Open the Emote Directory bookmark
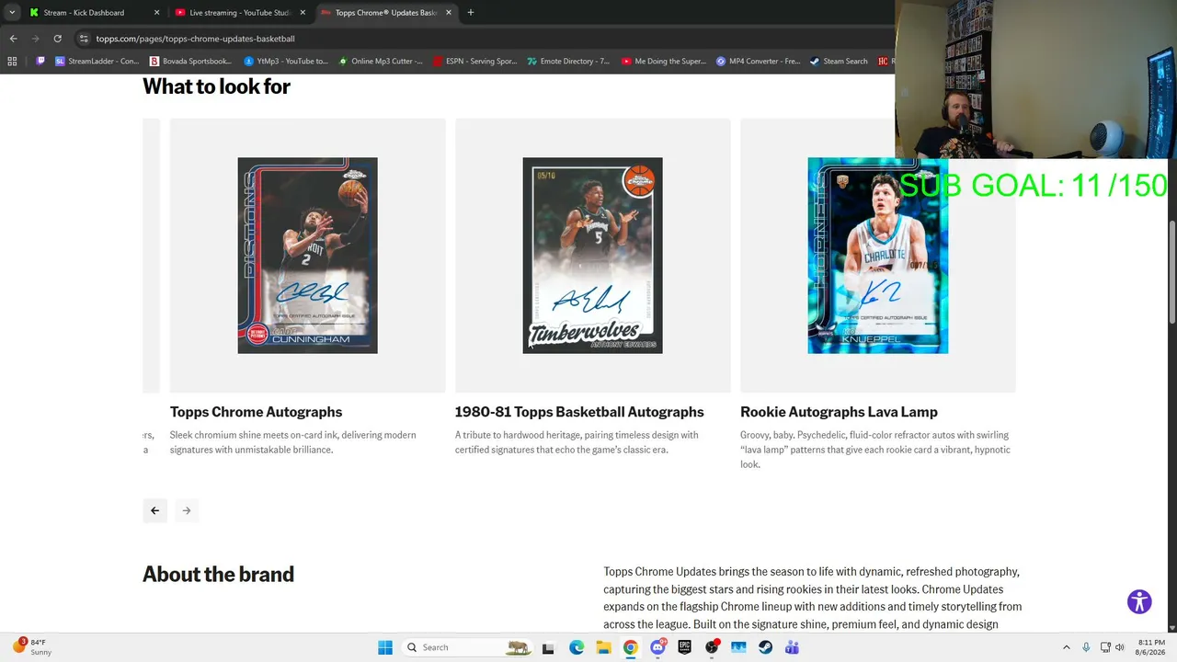Viewport: 1177px width, 662px height. pyautogui.click(x=568, y=62)
